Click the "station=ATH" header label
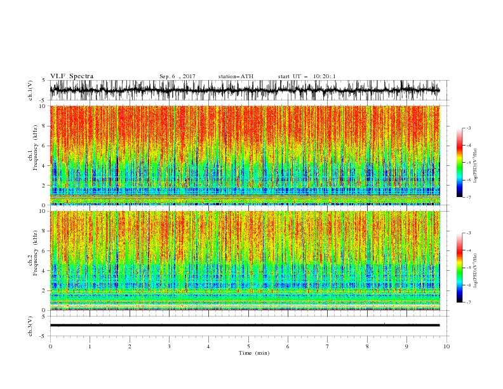This screenshot has width=503, height=389. (x=236, y=76)
